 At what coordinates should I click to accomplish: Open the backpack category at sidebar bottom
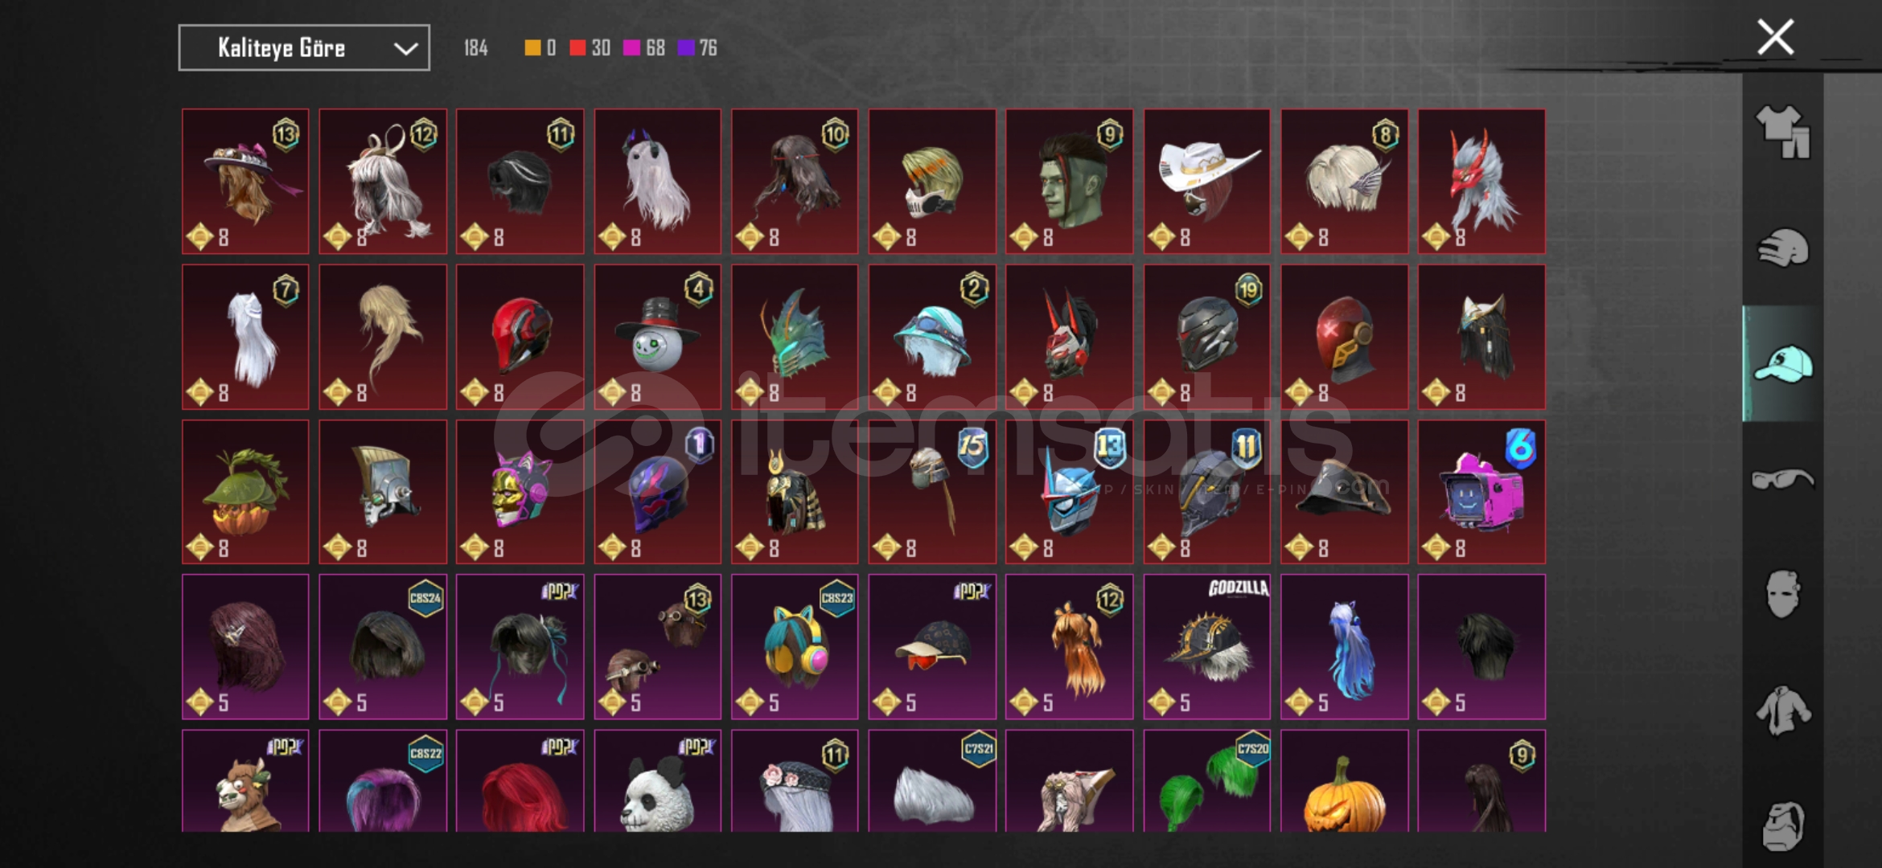click(1782, 825)
